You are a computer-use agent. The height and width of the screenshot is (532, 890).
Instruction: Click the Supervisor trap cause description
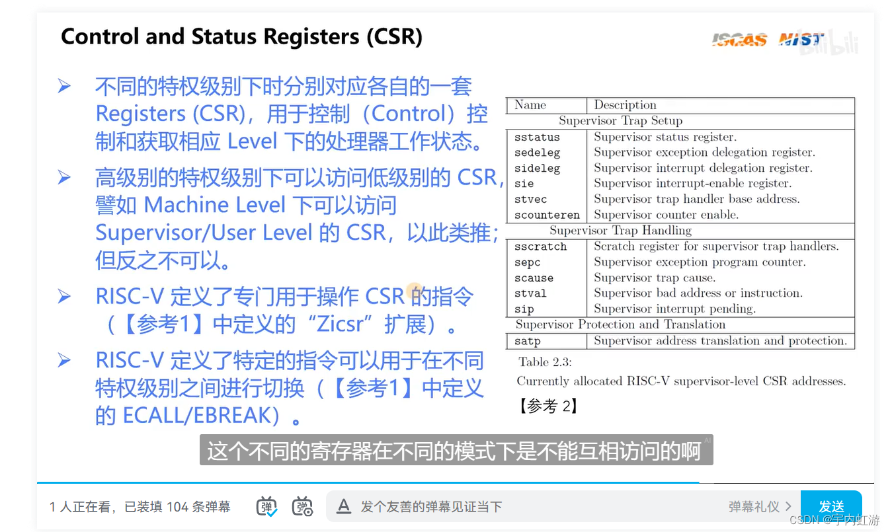point(654,278)
